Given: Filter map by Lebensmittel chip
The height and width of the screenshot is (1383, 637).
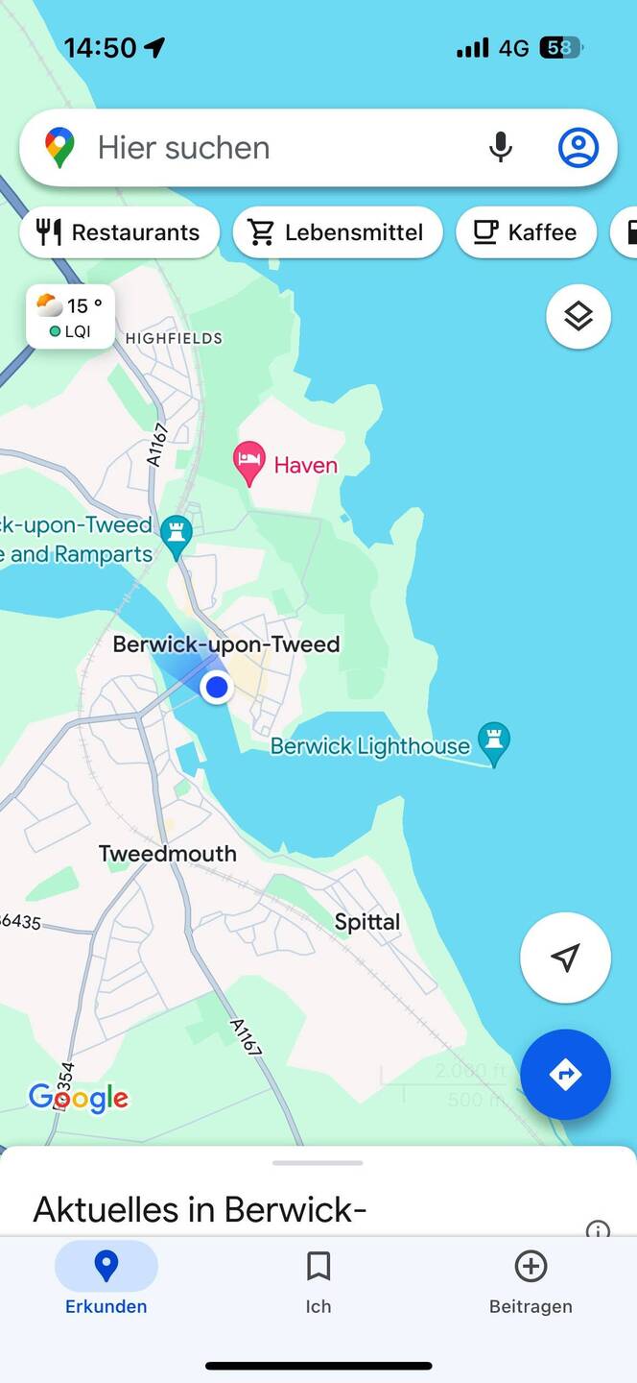Looking at the screenshot, I should 338,232.
